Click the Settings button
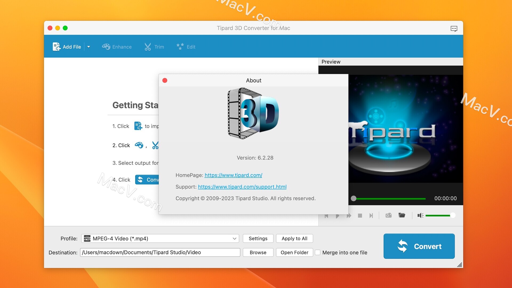The height and width of the screenshot is (288, 512). pyautogui.click(x=258, y=238)
